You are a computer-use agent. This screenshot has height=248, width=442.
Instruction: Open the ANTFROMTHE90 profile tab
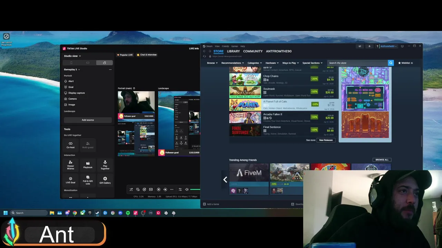pyautogui.click(x=279, y=51)
